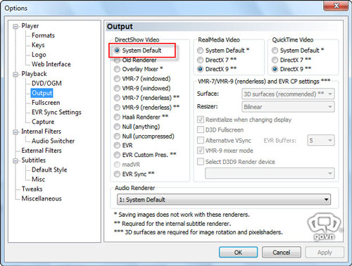352x266 pixels.
Task: Open the Fullscreen settings page
Action: [46, 103]
